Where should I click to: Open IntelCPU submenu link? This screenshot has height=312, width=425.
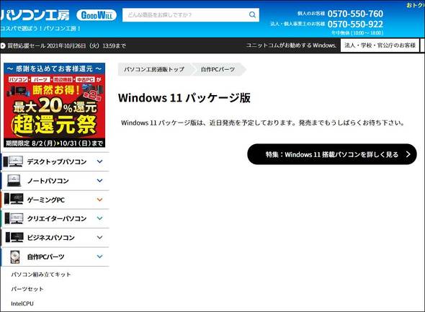[x=22, y=303]
